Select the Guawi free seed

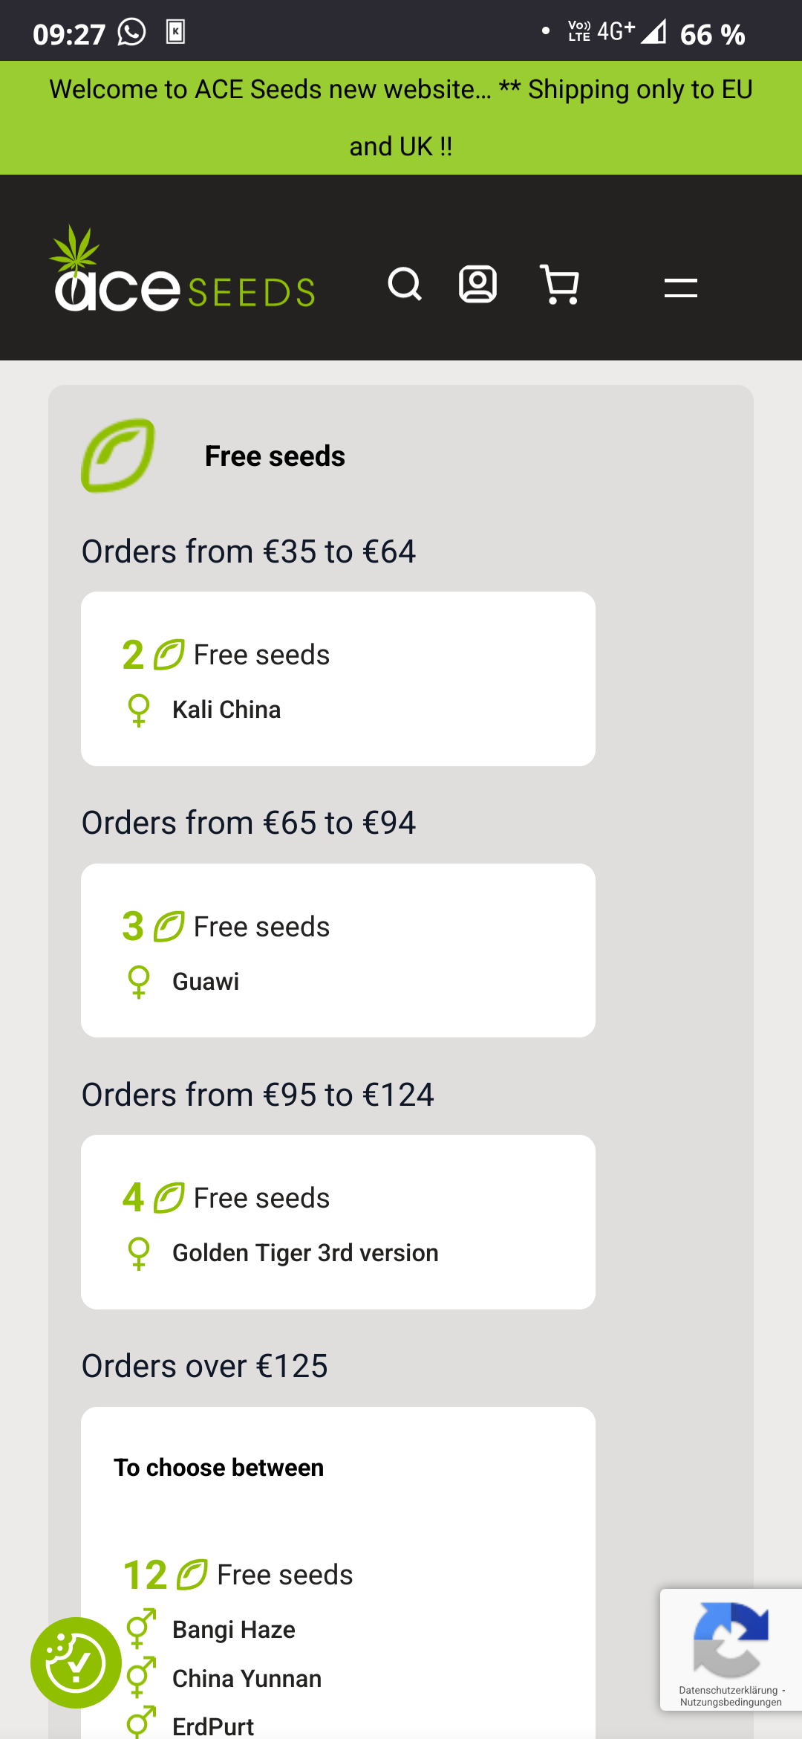(206, 982)
